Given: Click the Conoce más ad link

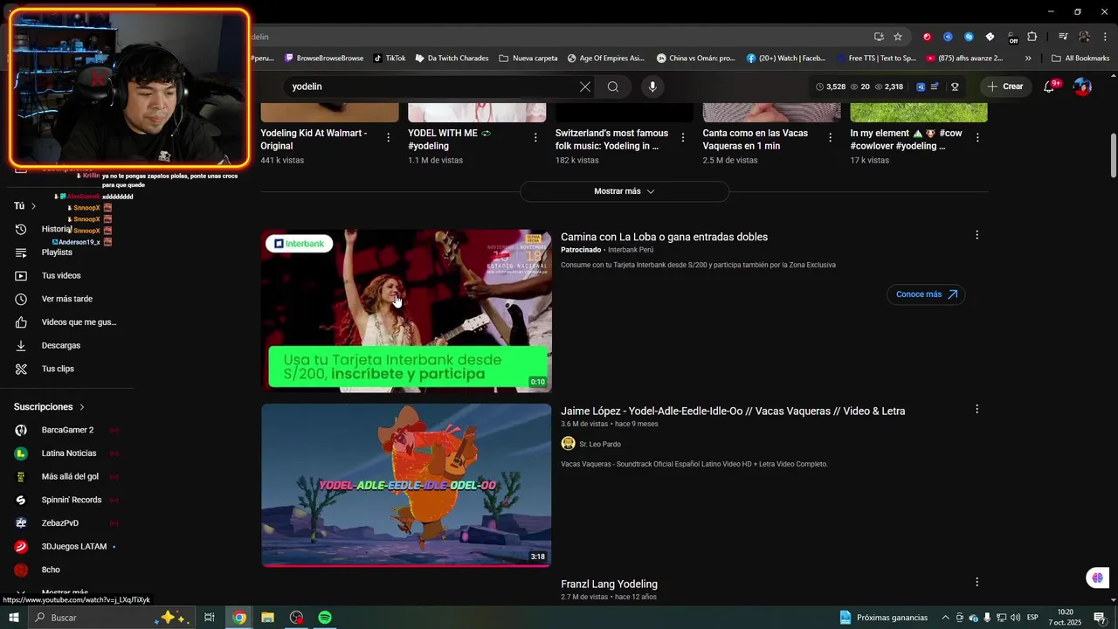Looking at the screenshot, I should point(926,294).
